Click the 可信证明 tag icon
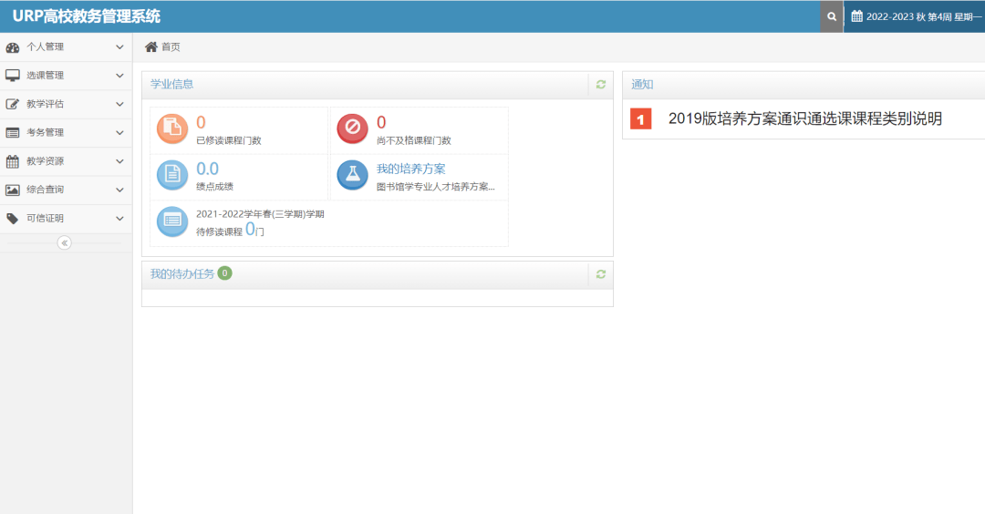Screen dimensions: 985x514 pyautogui.click(x=13, y=219)
